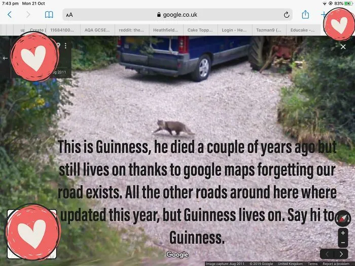355x266 pixels.
Task: Click the © 2019 Google footer text
Action: click(x=261, y=264)
